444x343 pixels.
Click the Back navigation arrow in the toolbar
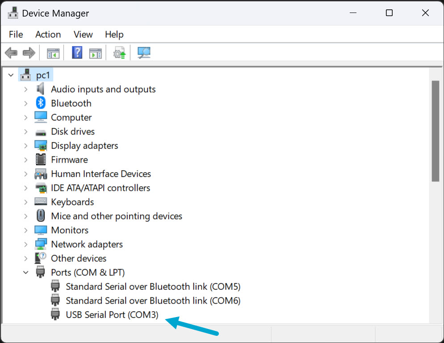(11, 52)
